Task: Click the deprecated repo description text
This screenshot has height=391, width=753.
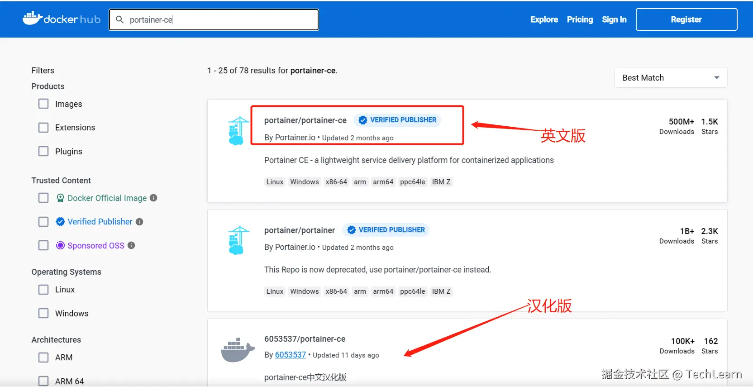Action: [x=377, y=270]
